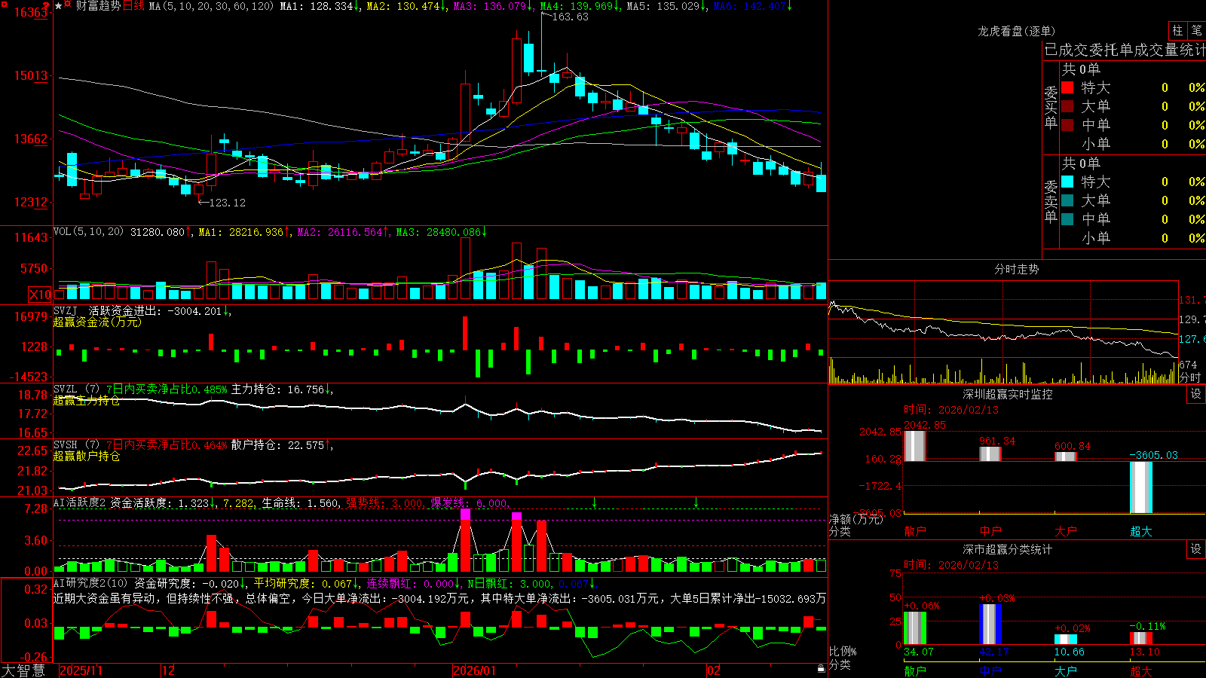This screenshot has width=1206, height=678.
Task: Click the 主力持仓: 16.756 value
Action: click(x=277, y=389)
